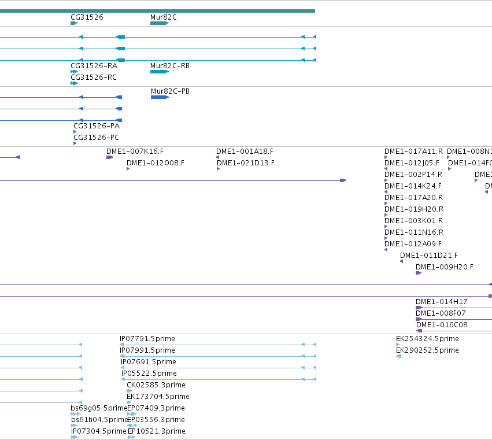Click the CG31526 gene arrow glyph

coord(74,23)
